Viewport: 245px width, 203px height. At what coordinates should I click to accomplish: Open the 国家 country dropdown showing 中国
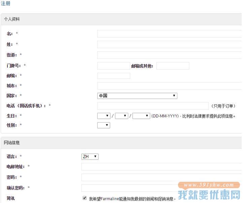pyautogui.click(x=137, y=96)
